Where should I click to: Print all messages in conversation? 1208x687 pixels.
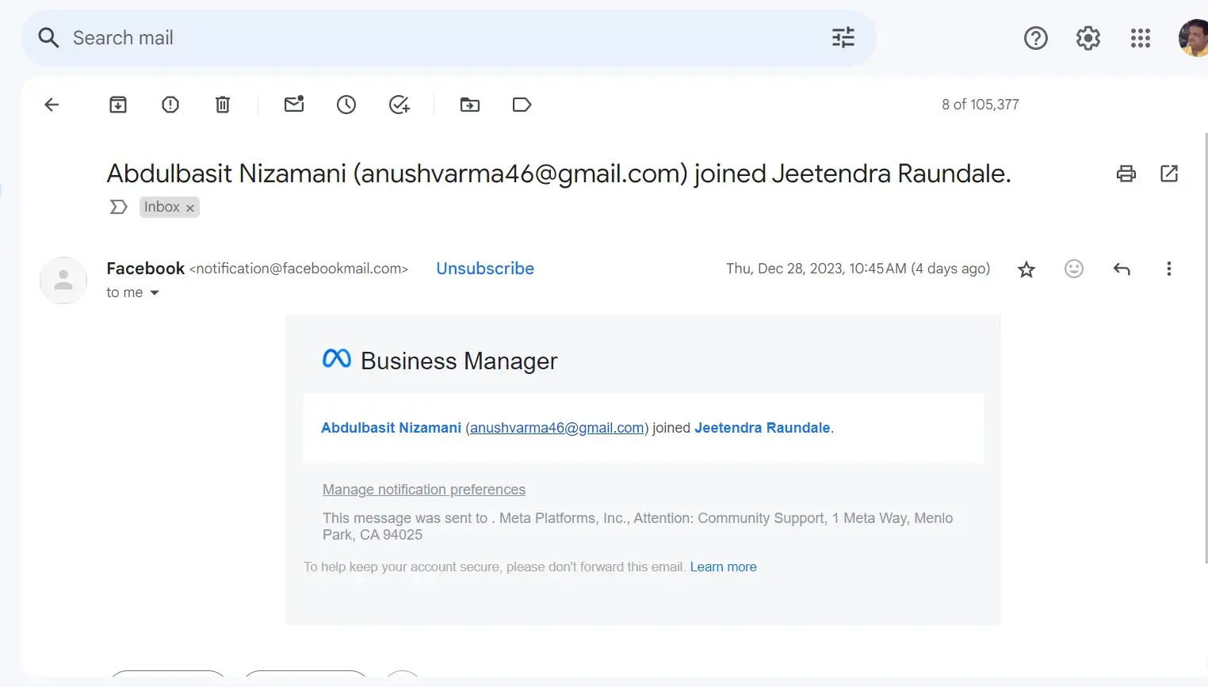coord(1126,174)
